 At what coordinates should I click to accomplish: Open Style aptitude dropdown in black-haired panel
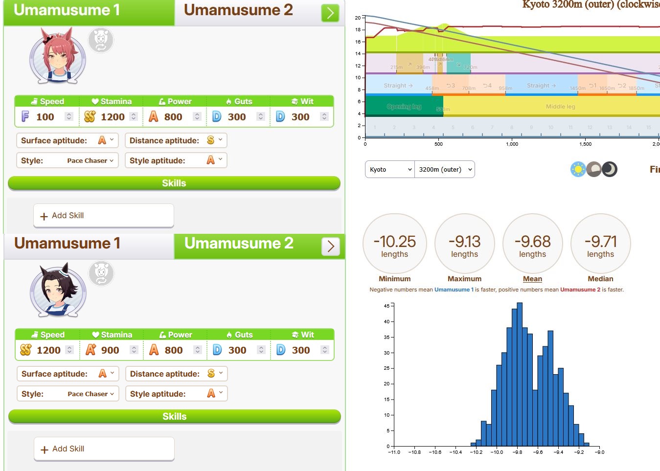click(177, 394)
